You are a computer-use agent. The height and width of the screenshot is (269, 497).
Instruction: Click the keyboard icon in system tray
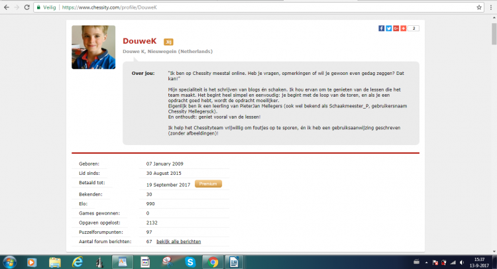coord(417,262)
